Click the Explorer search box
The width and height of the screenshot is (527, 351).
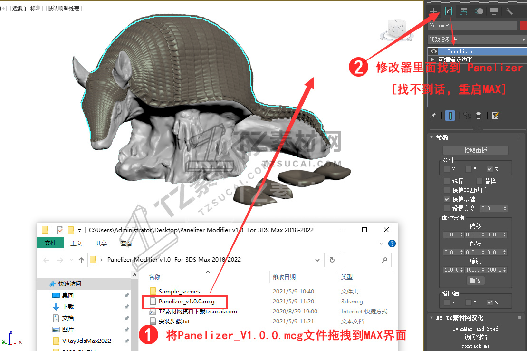coord(368,260)
